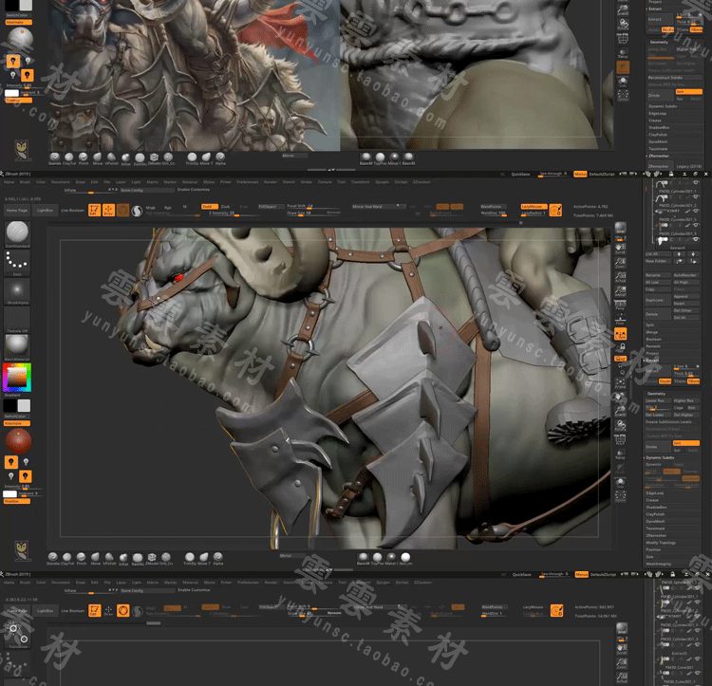Click Divide button in middle window Geometry
Viewport: 712px width, 686px height.
pos(657,447)
